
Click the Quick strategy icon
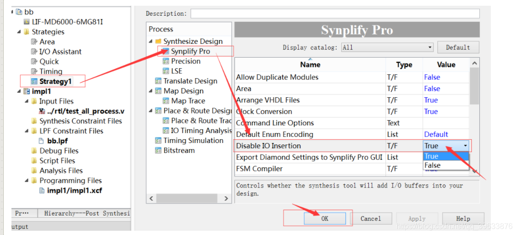pyautogui.click(x=34, y=61)
